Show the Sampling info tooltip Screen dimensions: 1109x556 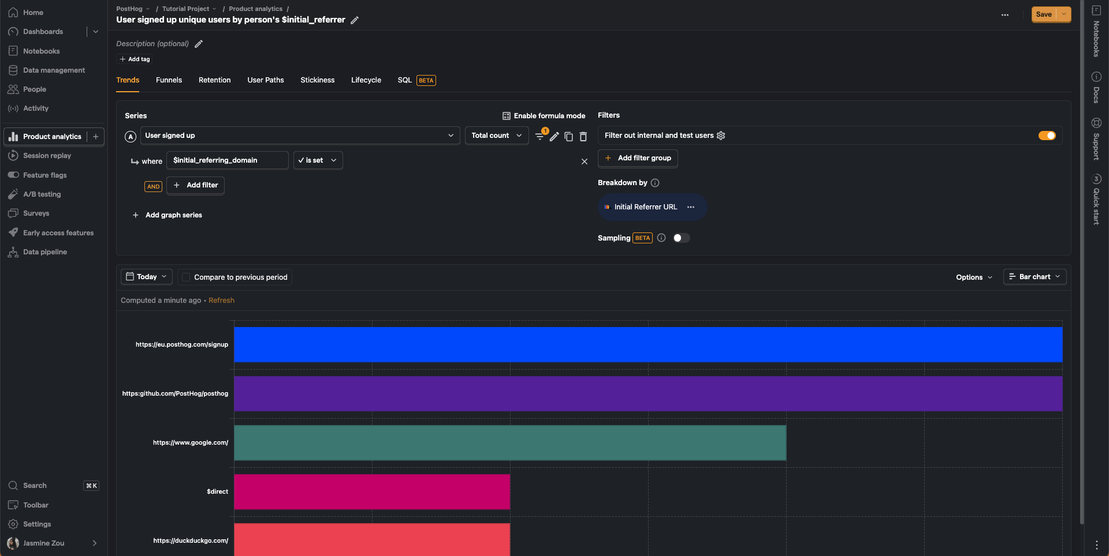661,238
